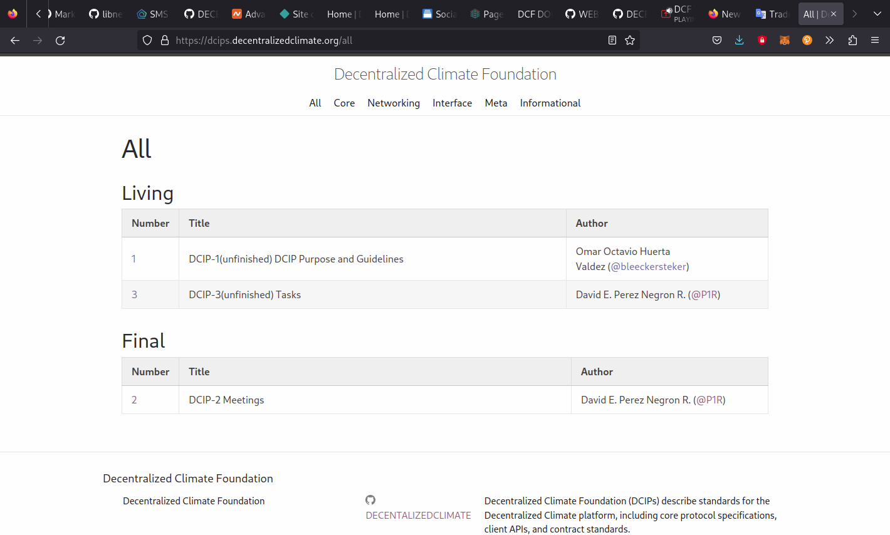Close the active 'All | De' tab
Screen dimensions: 890x535
[x=834, y=14]
